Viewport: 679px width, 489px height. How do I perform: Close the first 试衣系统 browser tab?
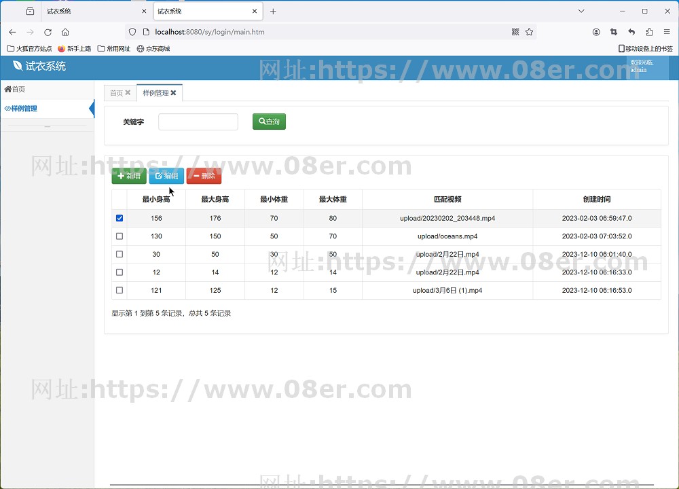click(x=144, y=12)
